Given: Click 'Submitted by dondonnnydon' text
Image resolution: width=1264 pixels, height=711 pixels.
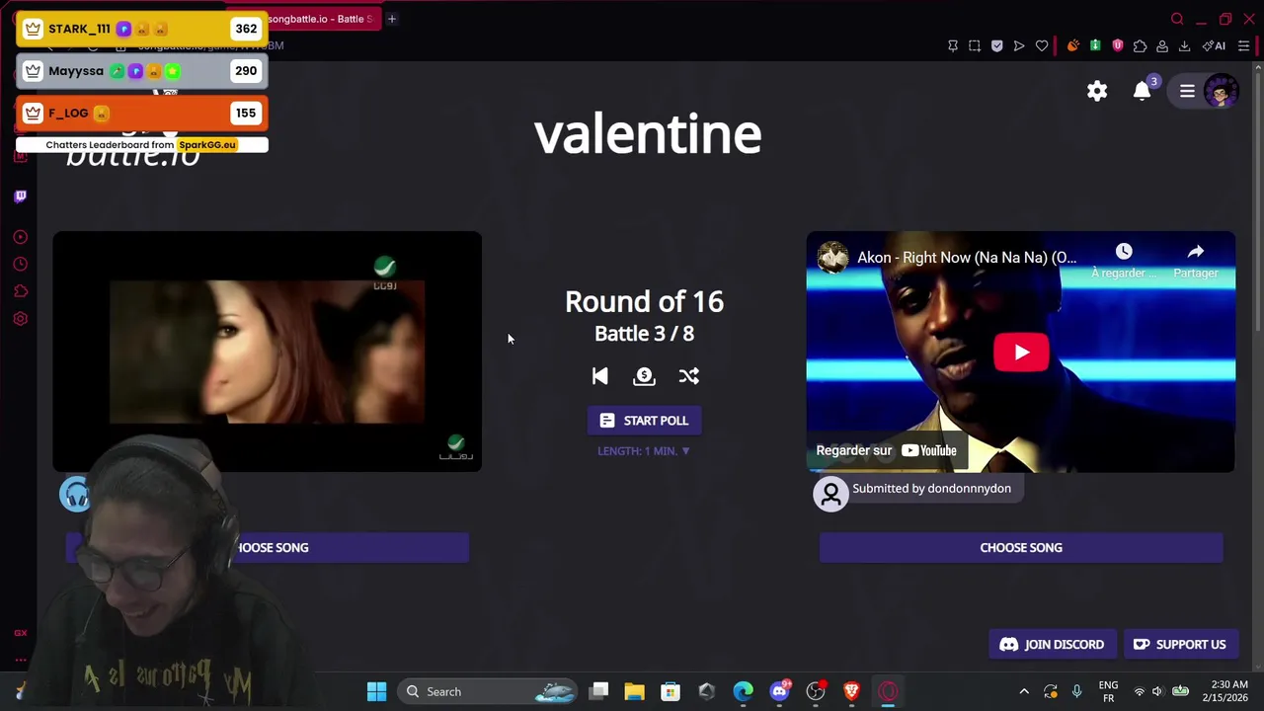Looking at the screenshot, I should (931, 488).
